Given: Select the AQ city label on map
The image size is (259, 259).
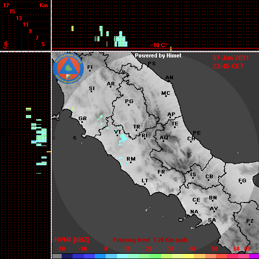Looking at the screenshot, I should (164, 138).
